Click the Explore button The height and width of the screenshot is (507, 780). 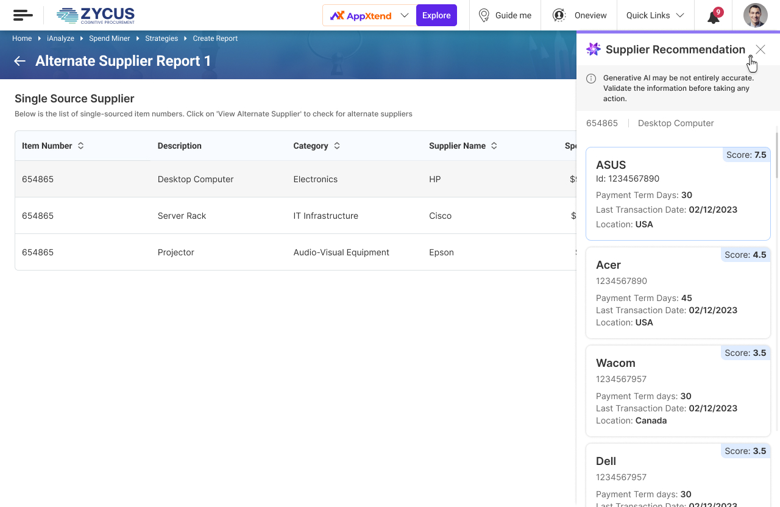[436, 15]
